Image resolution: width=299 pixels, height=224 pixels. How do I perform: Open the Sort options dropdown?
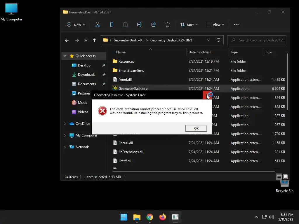pyautogui.click(x=189, y=24)
